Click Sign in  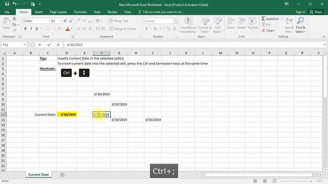(300, 12)
